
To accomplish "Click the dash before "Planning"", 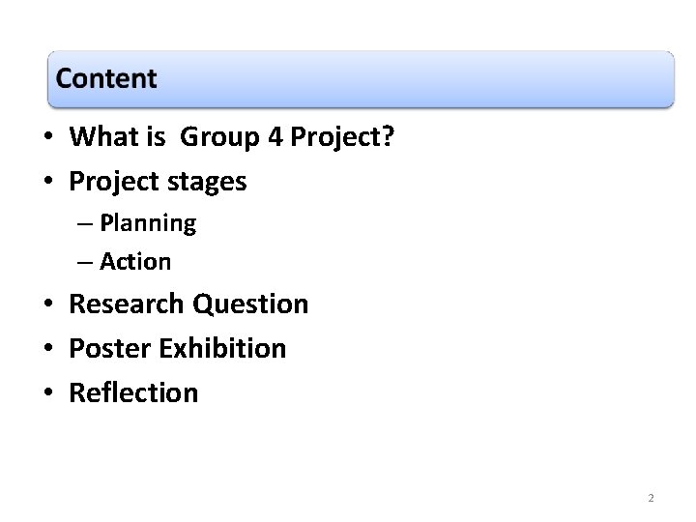I will pos(86,224).
